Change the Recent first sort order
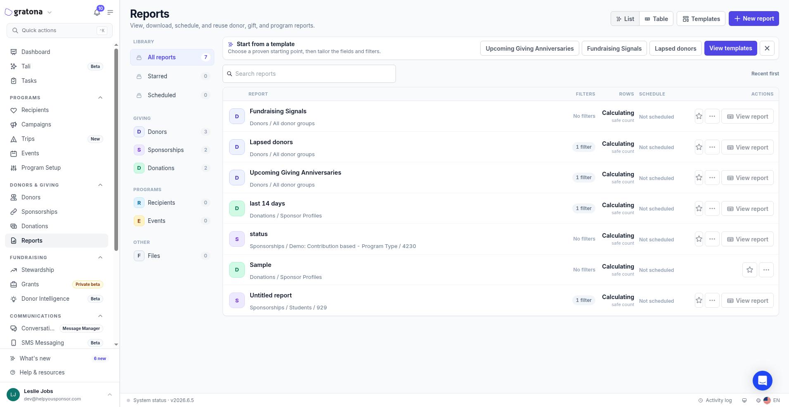789x407 pixels. (x=765, y=74)
